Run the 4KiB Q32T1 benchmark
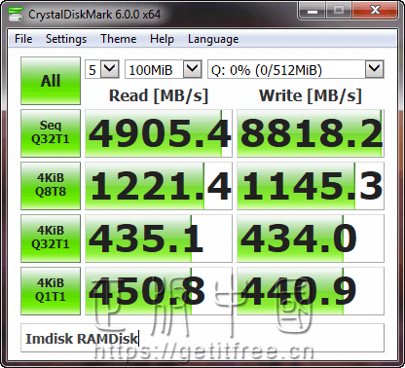Screen dimensions: 405x368 (51, 239)
